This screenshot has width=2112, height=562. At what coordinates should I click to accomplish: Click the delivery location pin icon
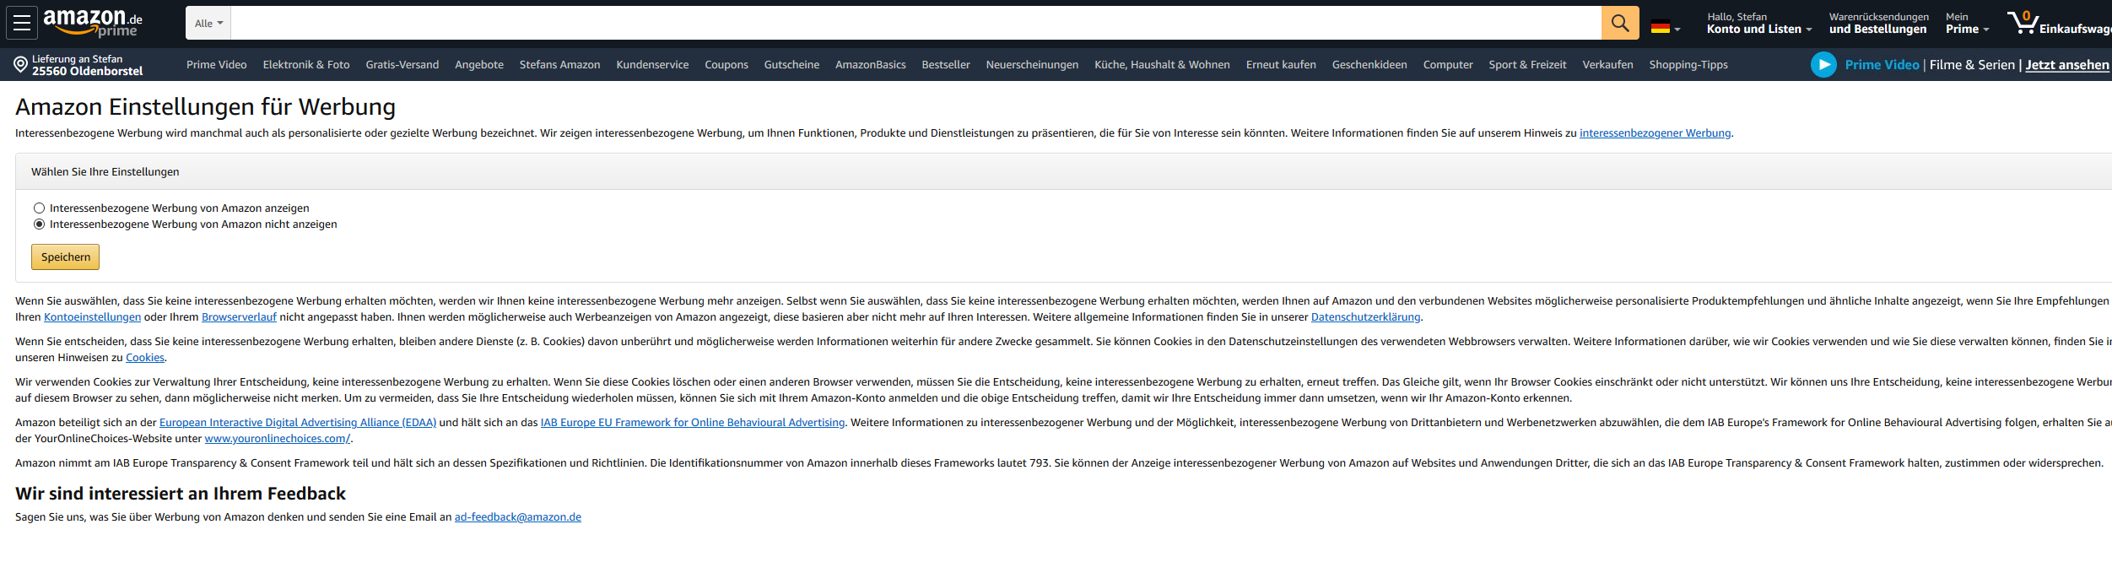click(x=21, y=64)
